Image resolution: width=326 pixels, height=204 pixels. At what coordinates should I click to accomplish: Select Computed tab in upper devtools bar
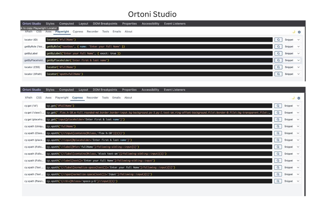tap(66, 24)
